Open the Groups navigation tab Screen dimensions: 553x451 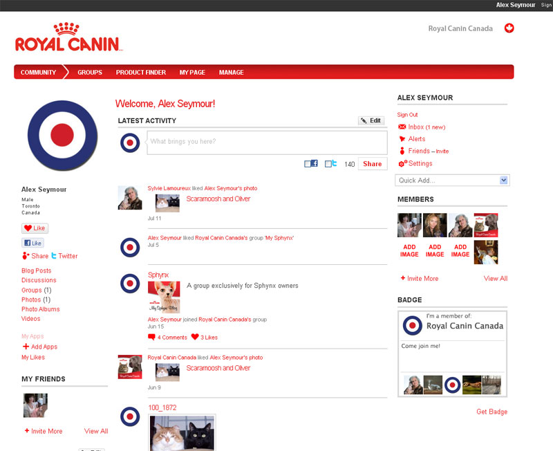[x=90, y=72]
